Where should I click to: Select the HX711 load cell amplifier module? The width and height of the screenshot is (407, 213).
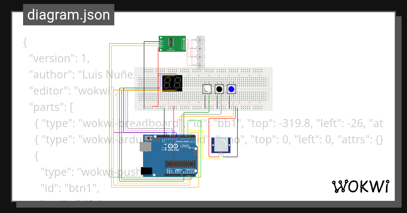(x=171, y=44)
